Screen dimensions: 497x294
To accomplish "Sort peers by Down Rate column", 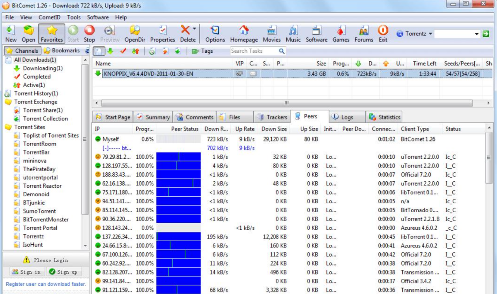I will [216, 129].
